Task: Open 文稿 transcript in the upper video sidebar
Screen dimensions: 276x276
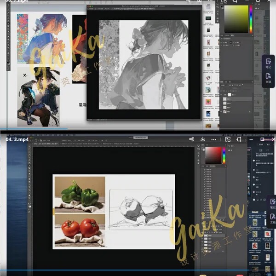Action: tap(268, 78)
